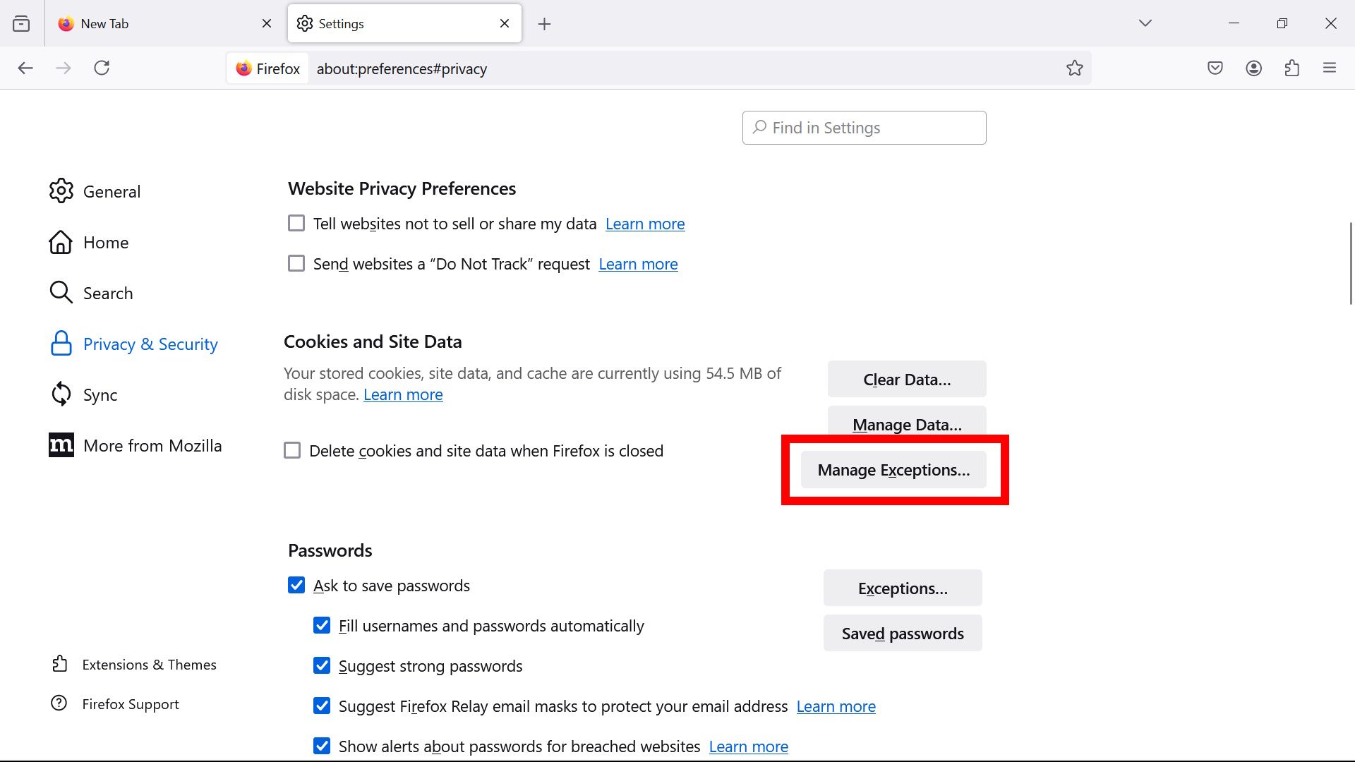Bookmark this page with the star icon
The height and width of the screenshot is (762, 1355).
tap(1075, 68)
